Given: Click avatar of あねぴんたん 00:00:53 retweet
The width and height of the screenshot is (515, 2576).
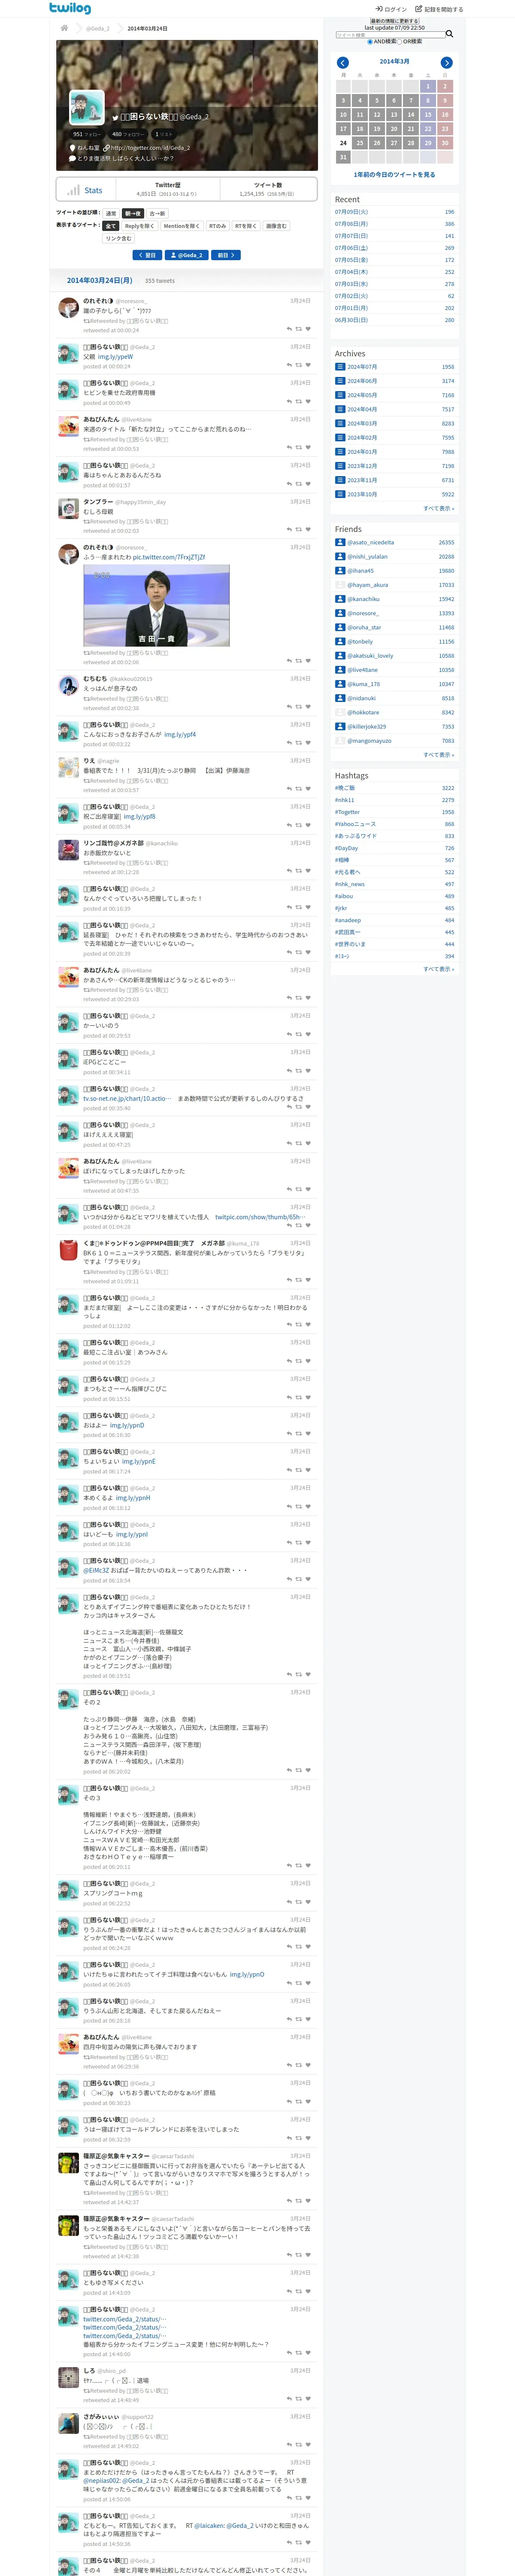Looking at the screenshot, I should pos(68,426).
